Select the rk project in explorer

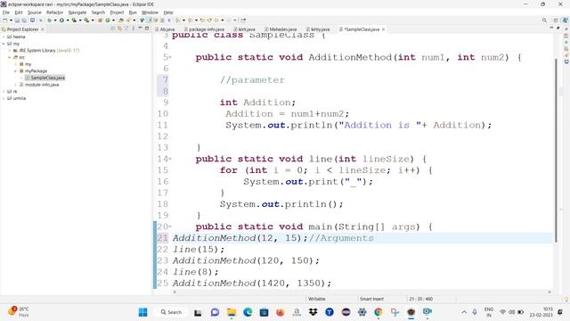(12, 91)
